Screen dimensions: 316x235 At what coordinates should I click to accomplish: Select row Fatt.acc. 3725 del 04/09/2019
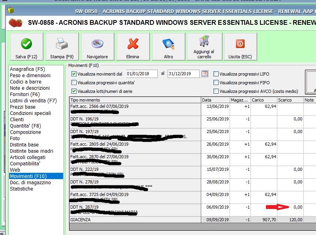click(x=135, y=198)
